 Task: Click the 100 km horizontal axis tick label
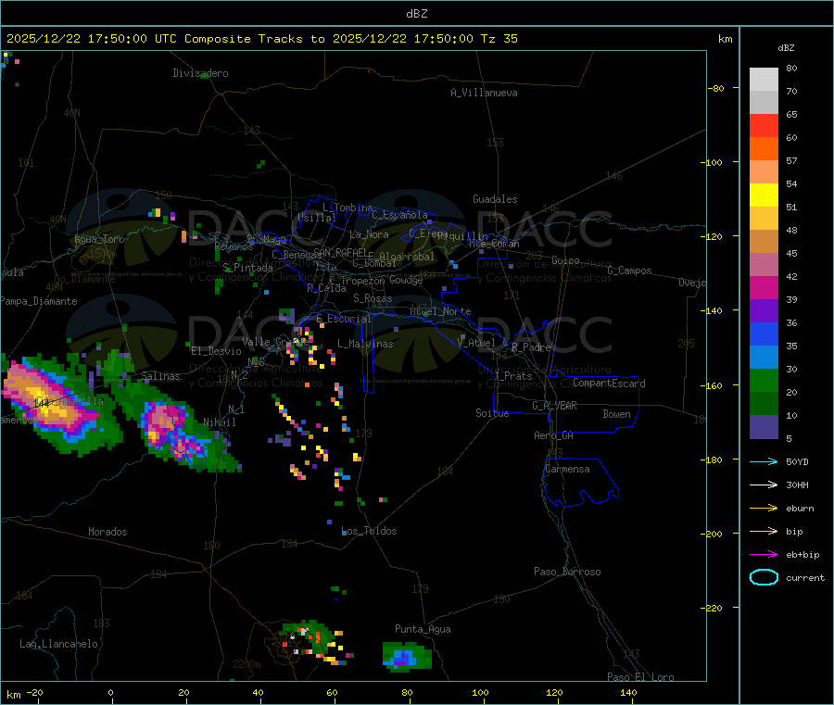click(480, 692)
